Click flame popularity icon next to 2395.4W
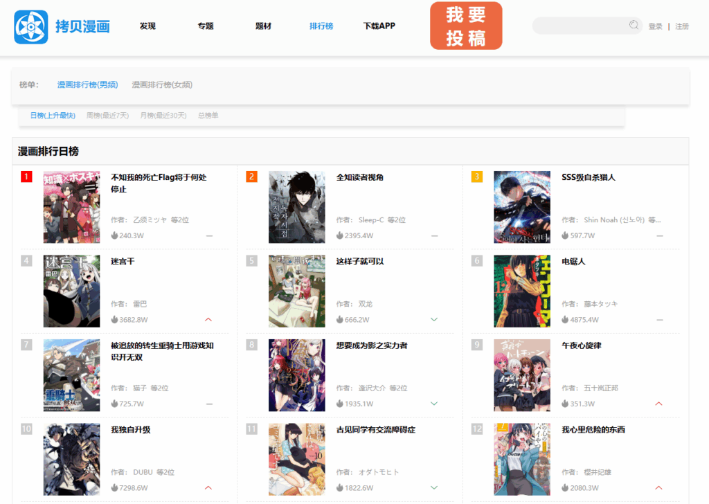 339,235
